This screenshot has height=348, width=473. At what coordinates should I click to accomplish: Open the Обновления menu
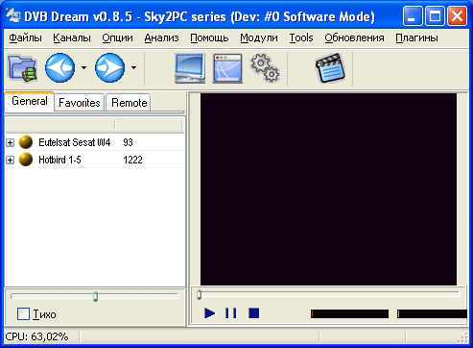pyautogui.click(x=354, y=37)
